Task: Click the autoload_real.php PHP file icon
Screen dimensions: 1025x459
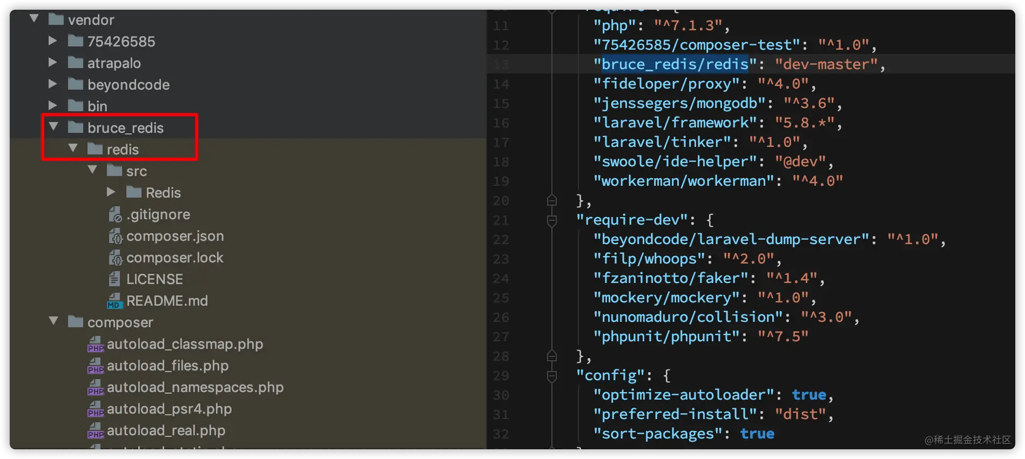Action: (96, 430)
